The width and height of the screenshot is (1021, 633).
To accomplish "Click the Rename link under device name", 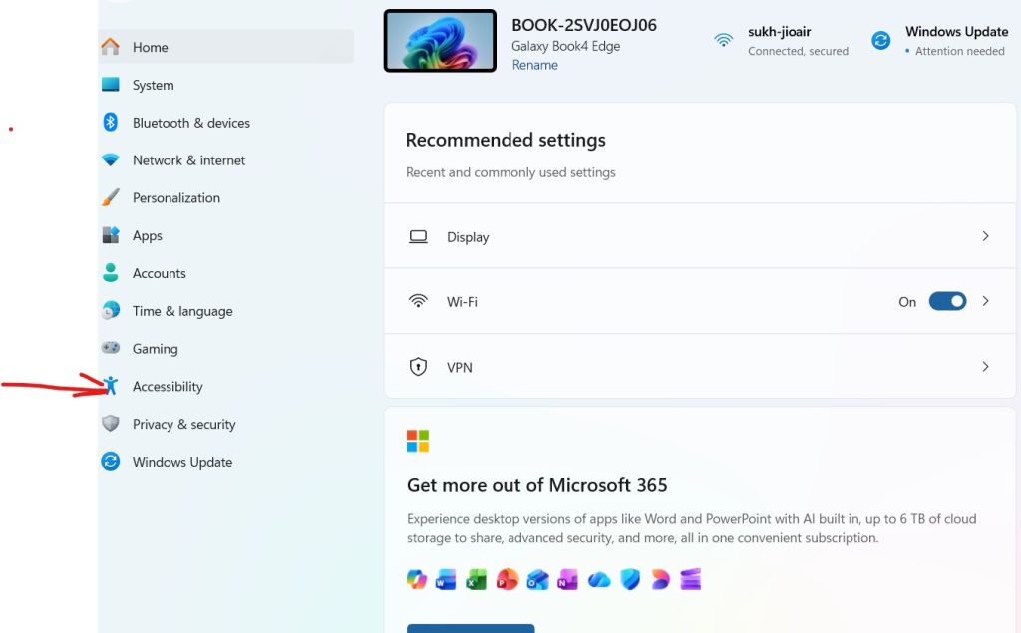I will [534, 66].
